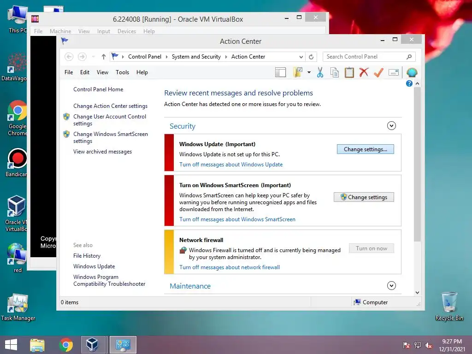Expand the Maintenance section chevron
Screen dimensions: 472x354
tap(391, 285)
